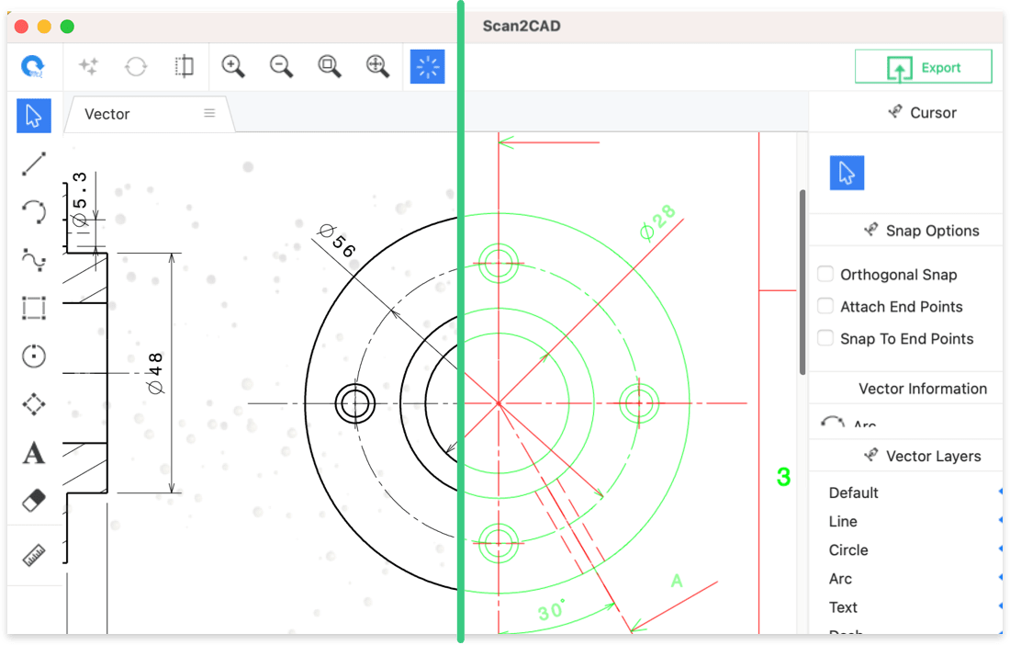Viewport: 1010px width, 645px height.
Task: Open the Measure tool
Action: click(x=33, y=554)
